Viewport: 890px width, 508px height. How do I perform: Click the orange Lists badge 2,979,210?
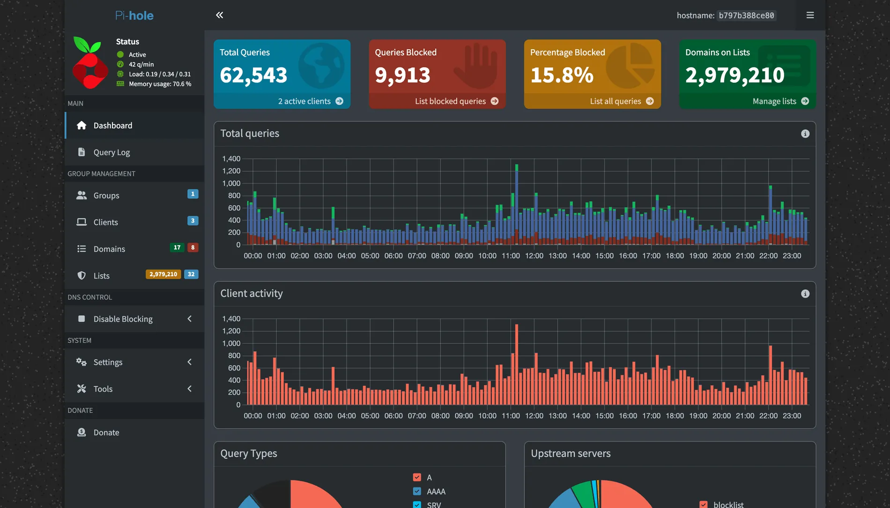click(x=163, y=274)
